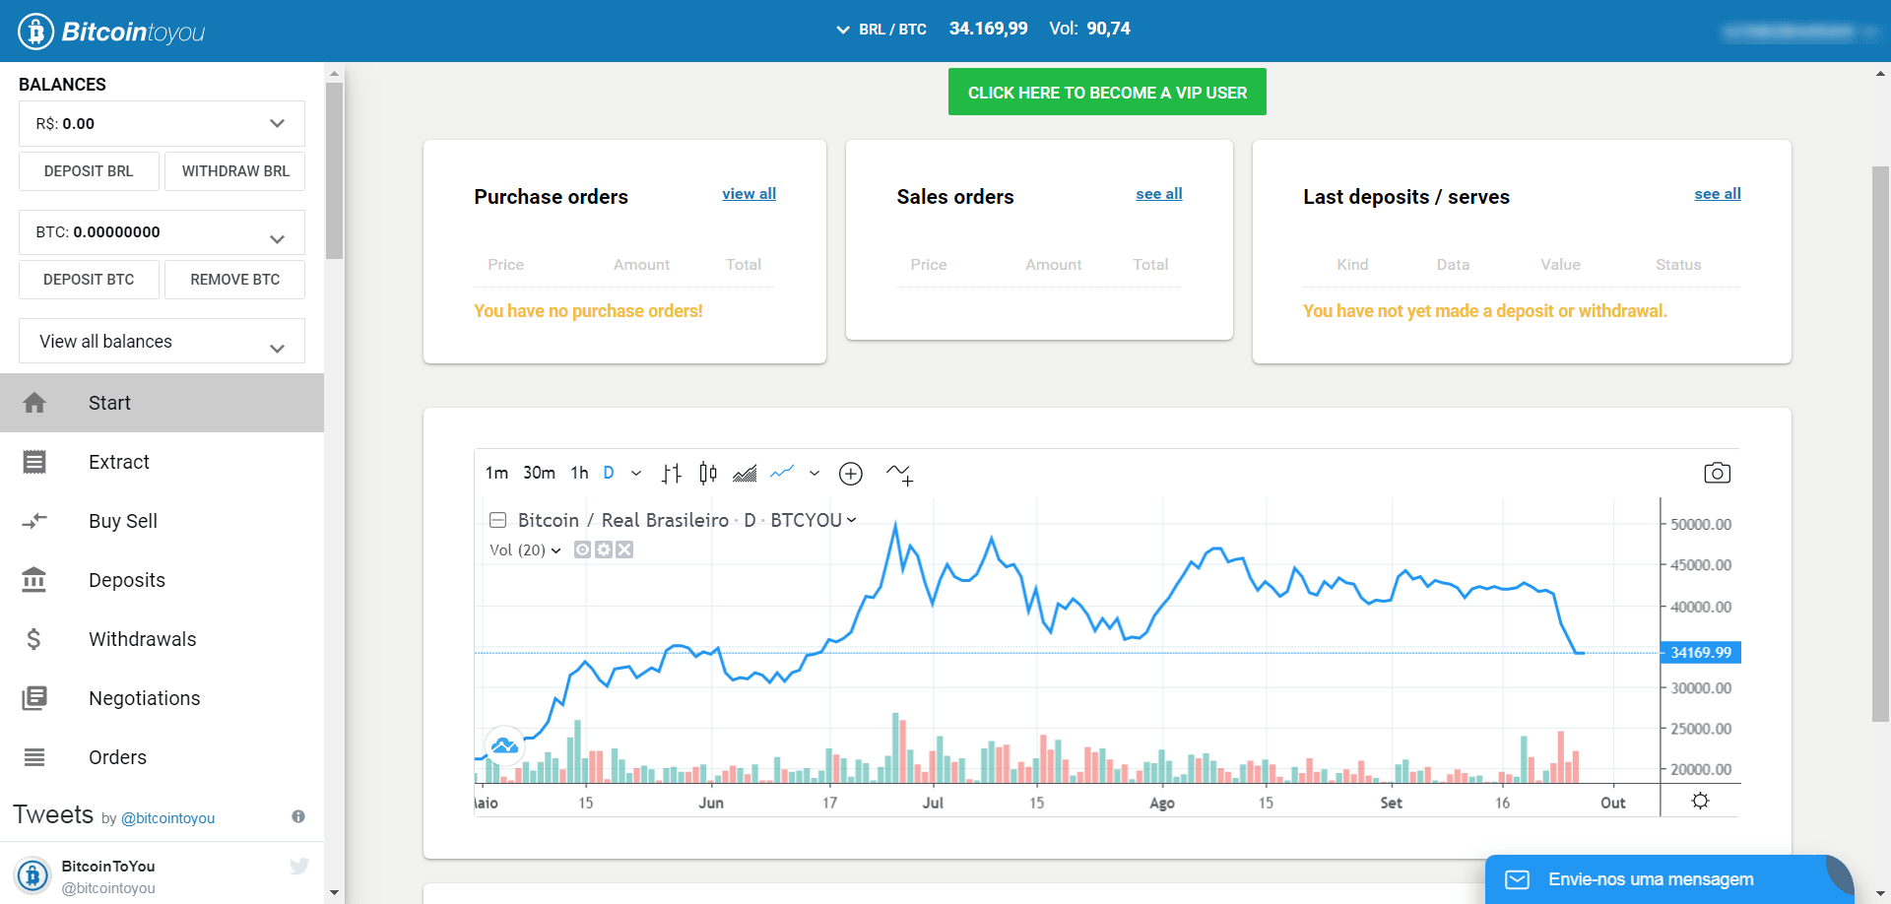This screenshot has height=904, width=1891.
Task: Open Buy Sell in the sidebar
Action: 162,521
